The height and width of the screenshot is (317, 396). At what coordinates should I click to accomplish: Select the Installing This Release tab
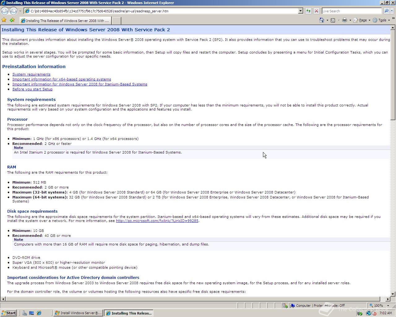point(65,21)
